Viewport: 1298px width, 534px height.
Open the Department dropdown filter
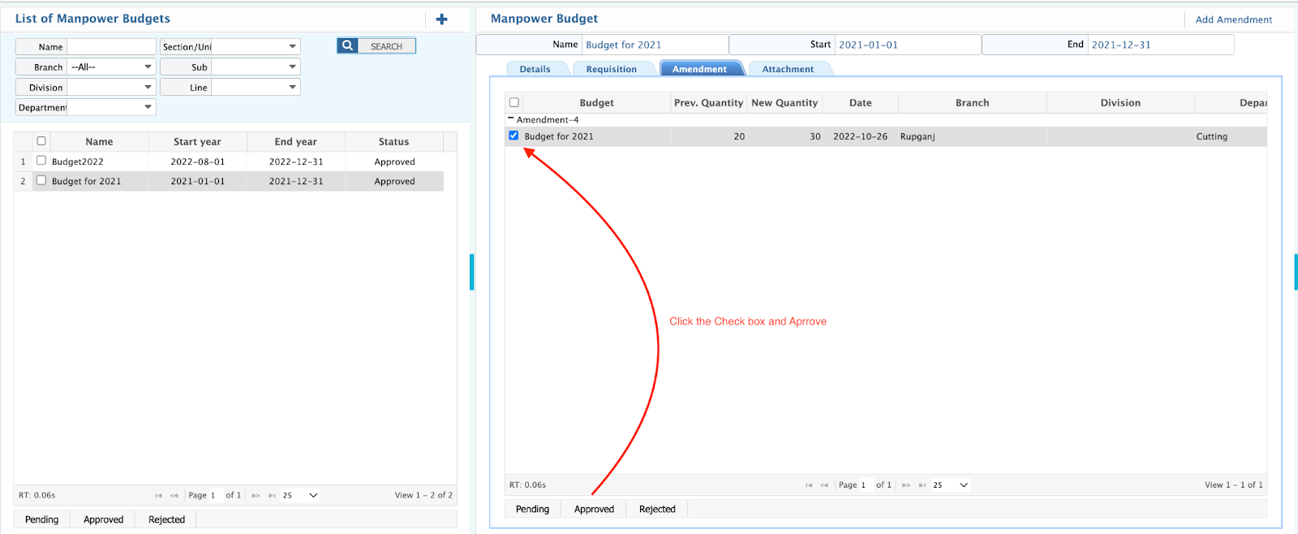pos(148,107)
